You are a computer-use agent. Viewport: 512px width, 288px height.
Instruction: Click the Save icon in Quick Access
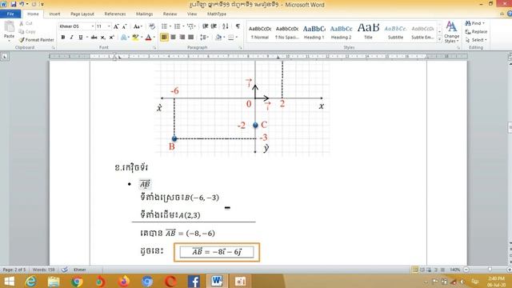click(14, 4)
